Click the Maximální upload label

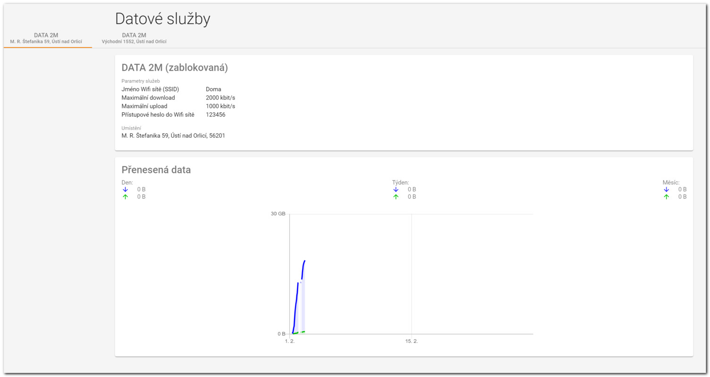pos(144,106)
